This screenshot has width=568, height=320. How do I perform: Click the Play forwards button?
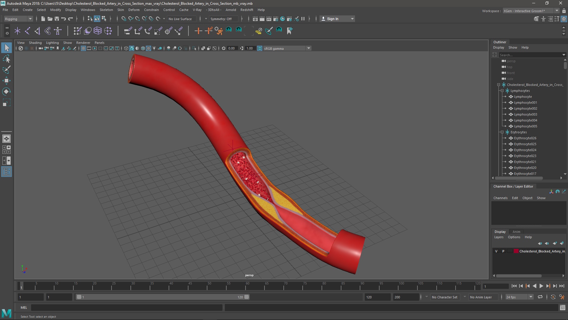click(x=541, y=286)
